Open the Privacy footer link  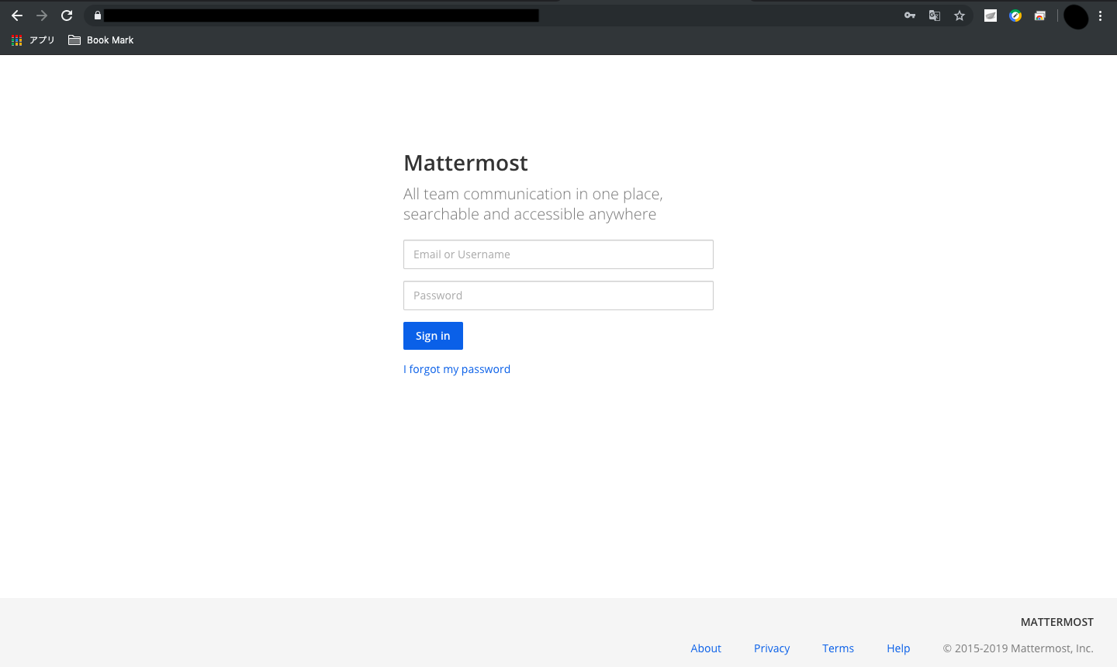[x=772, y=648]
